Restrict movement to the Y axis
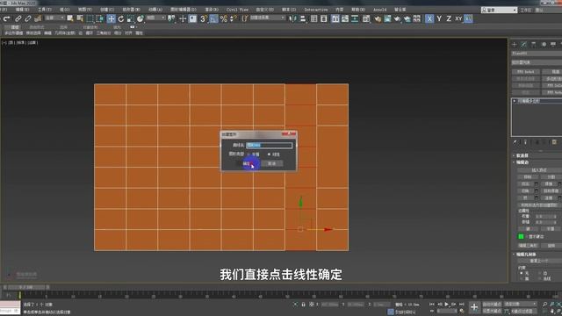562x316 pixels. 439,18
